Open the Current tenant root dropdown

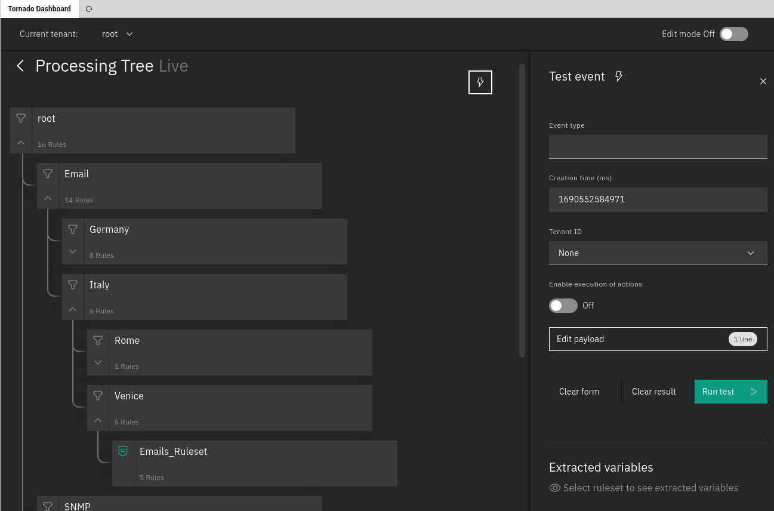tap(118, 34)
